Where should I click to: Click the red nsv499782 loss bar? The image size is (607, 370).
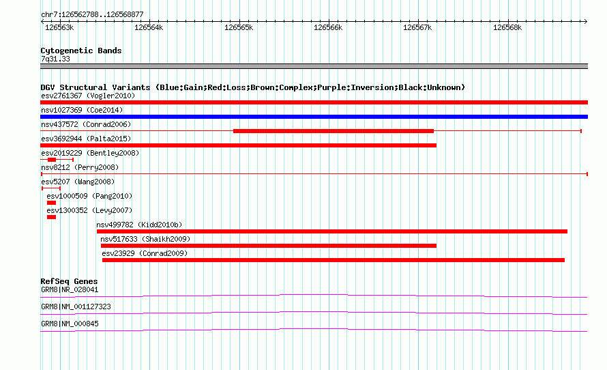point(332,231)
